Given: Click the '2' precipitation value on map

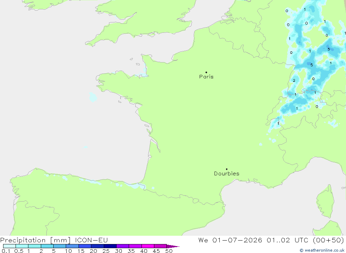Looking at the screenshot, I should [x=294, y=80].
